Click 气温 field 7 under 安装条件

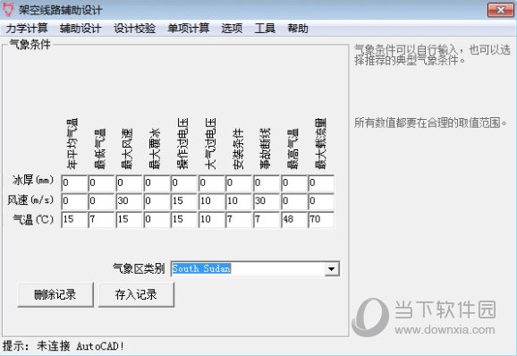pyautogui.click(x=239, y=220)
